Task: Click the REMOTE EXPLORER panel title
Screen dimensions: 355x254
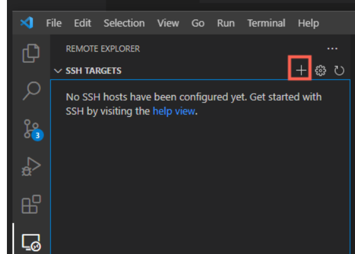Action: 103,48
